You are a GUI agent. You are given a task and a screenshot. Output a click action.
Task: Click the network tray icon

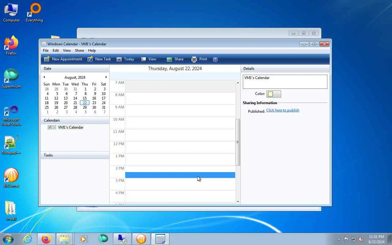(x=354, y=239)
